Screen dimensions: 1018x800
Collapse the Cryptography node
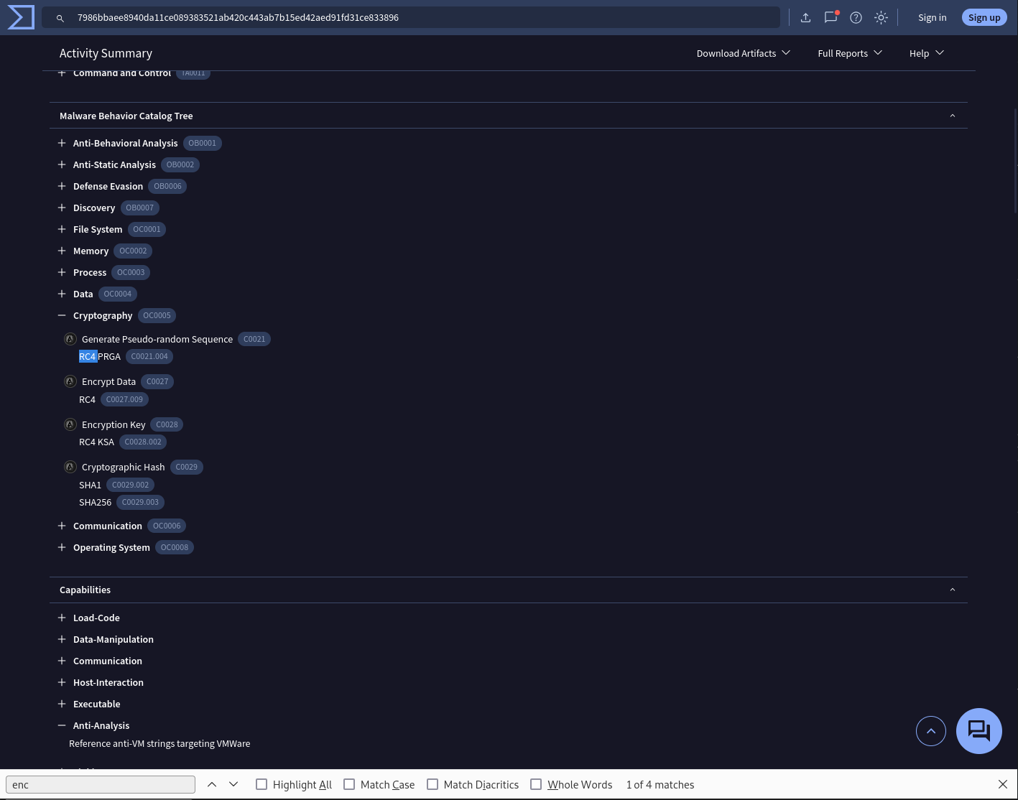click(x=62, y=315)
